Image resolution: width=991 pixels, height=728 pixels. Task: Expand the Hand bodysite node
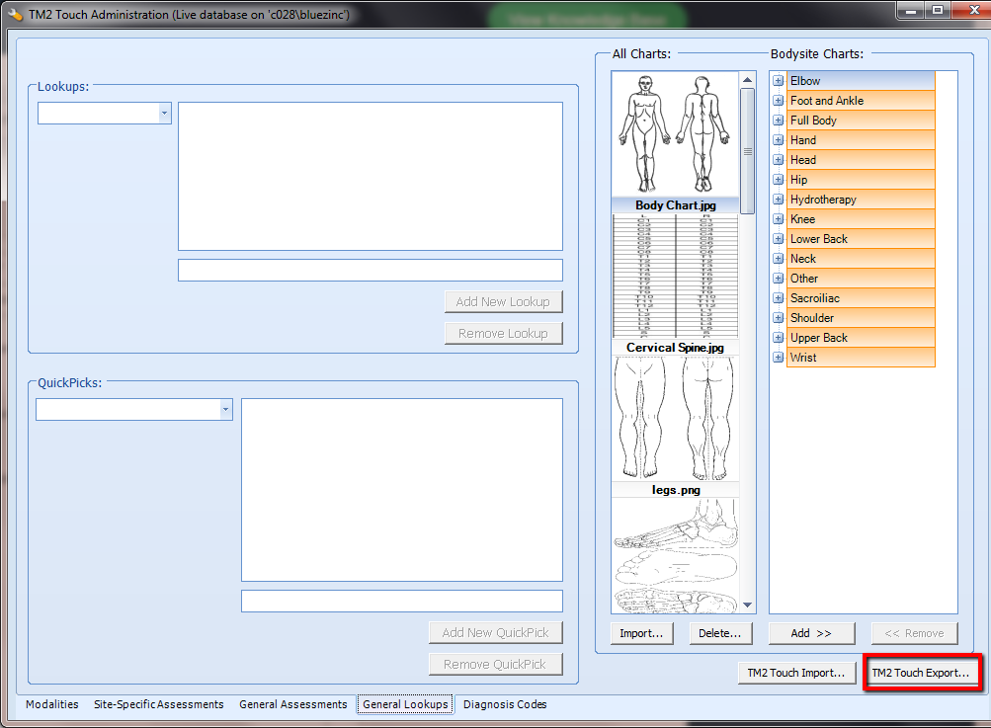(778, 140)
